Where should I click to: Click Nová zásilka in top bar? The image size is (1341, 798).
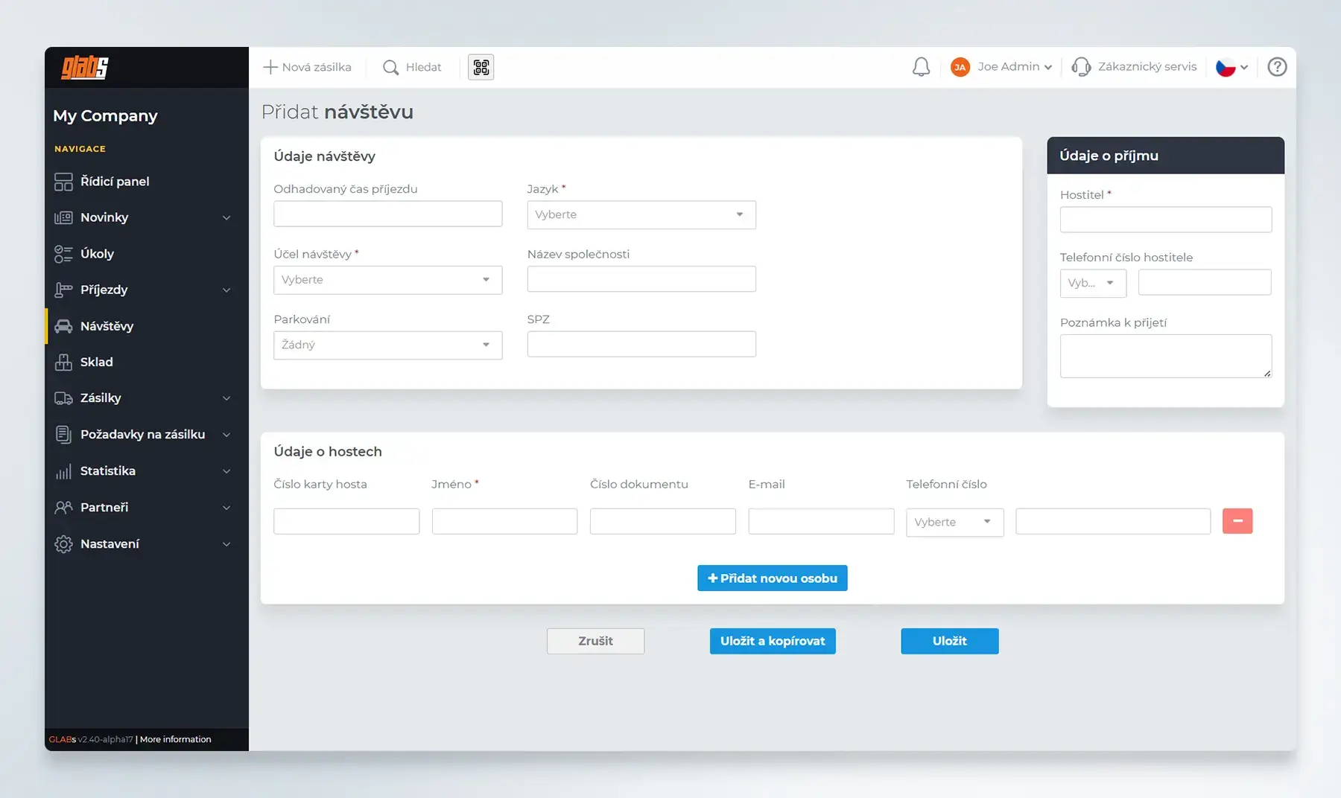click(x=307, y=67)
